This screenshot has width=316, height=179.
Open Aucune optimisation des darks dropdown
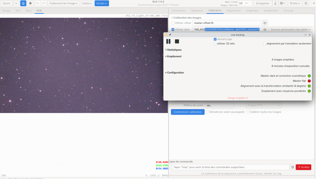click(x=290, y=29)
